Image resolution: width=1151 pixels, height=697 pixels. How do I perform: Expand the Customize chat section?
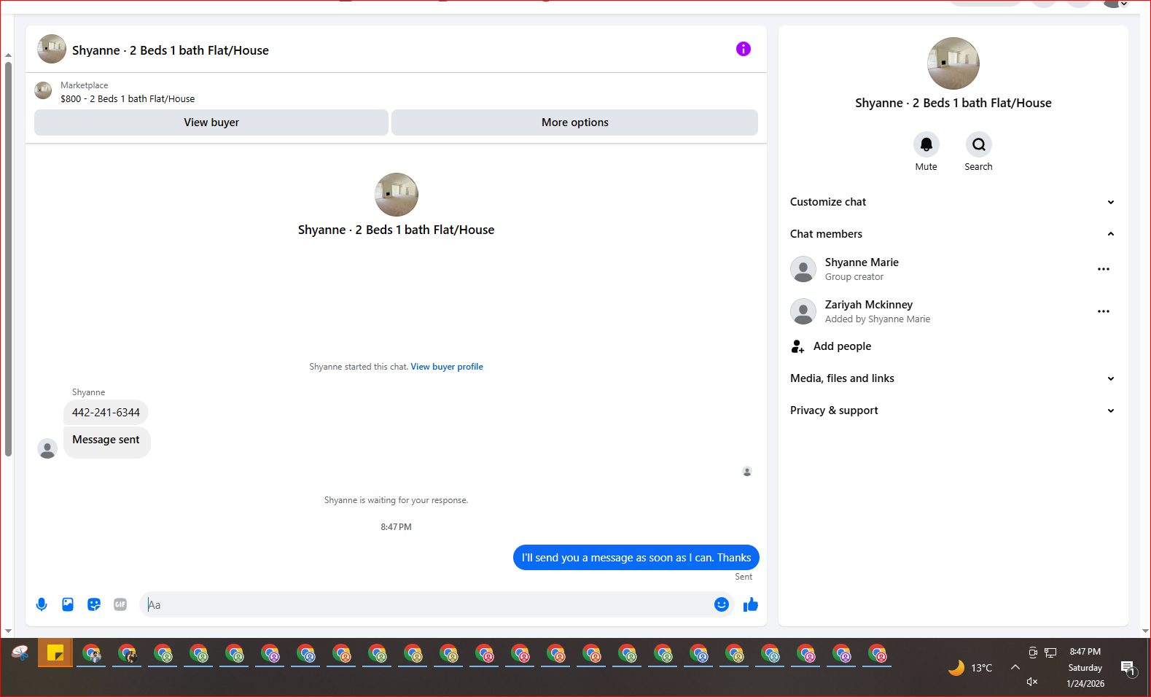click(952, 202)
